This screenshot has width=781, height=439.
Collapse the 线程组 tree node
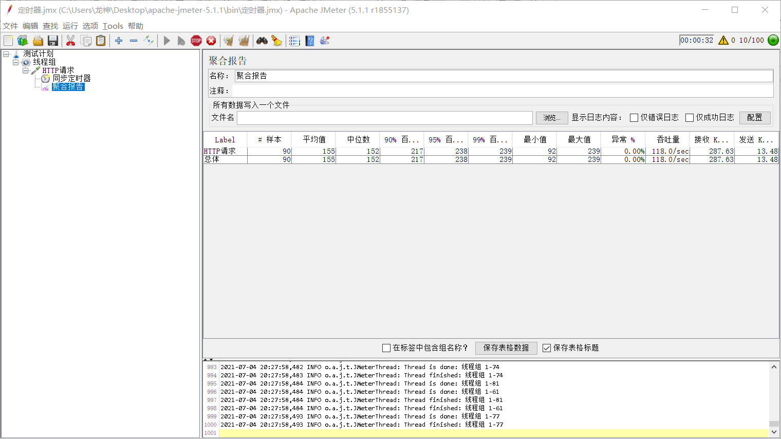pyautogui.click(x=15, y=62)
